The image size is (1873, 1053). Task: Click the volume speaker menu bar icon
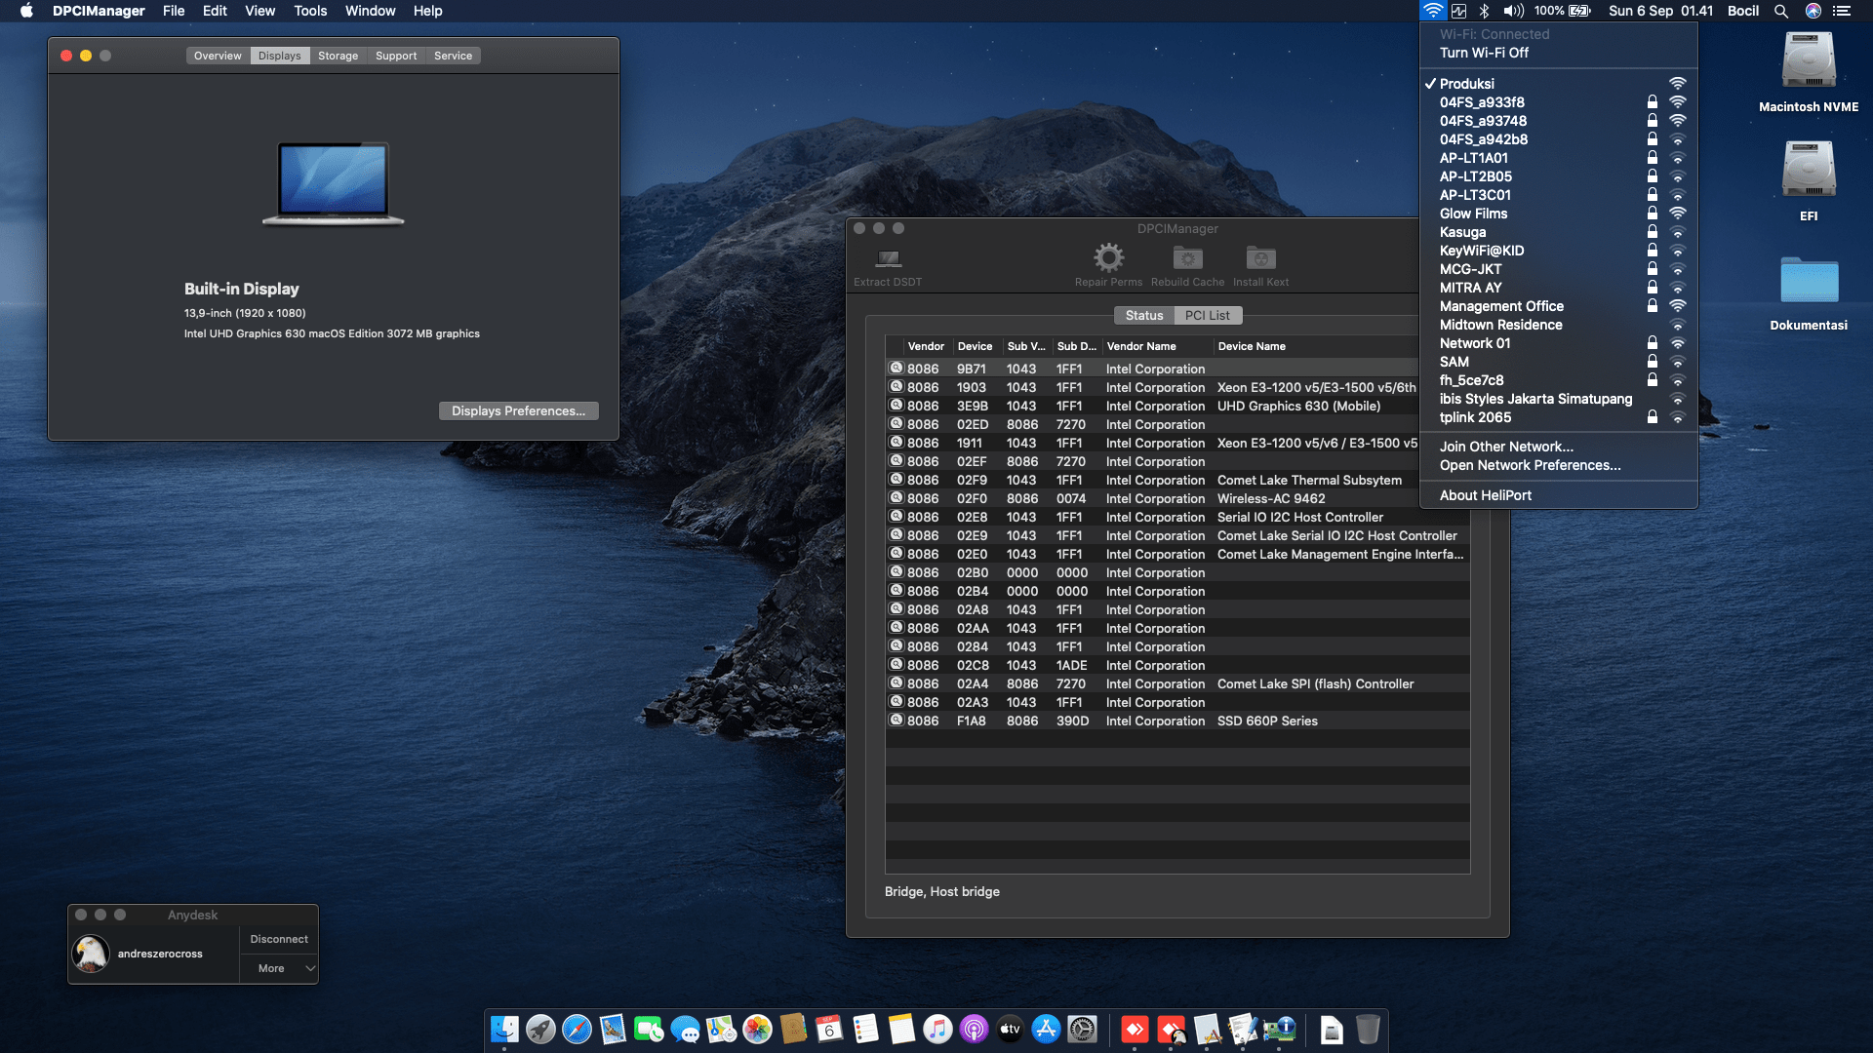(x=1513, y=11)
